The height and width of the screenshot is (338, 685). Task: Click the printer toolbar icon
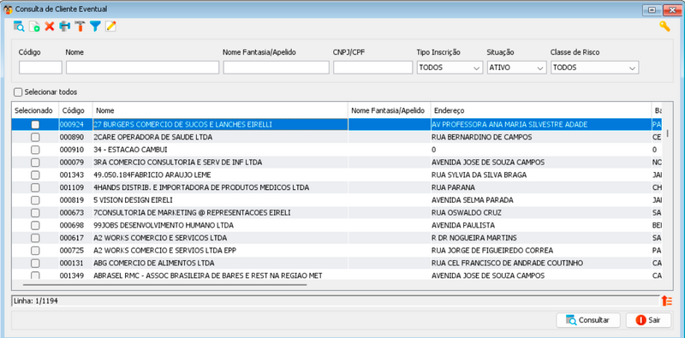[65, 27]
